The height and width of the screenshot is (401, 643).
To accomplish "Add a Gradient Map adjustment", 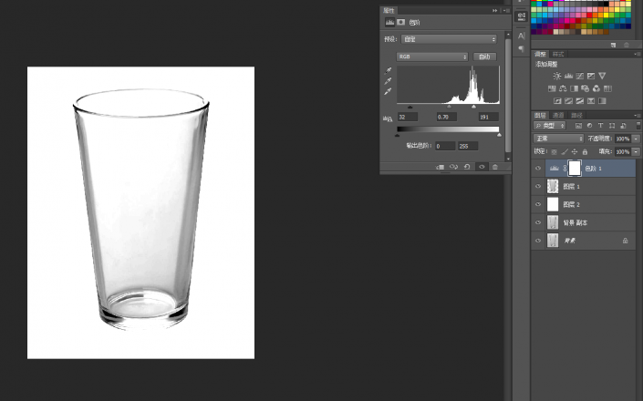I will [x=602, y=101].
